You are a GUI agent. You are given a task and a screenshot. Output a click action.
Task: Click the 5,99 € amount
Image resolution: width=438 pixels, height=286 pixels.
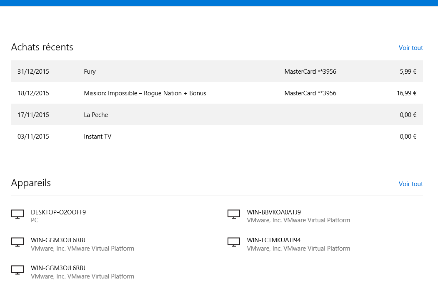click(x=408, y=72)
